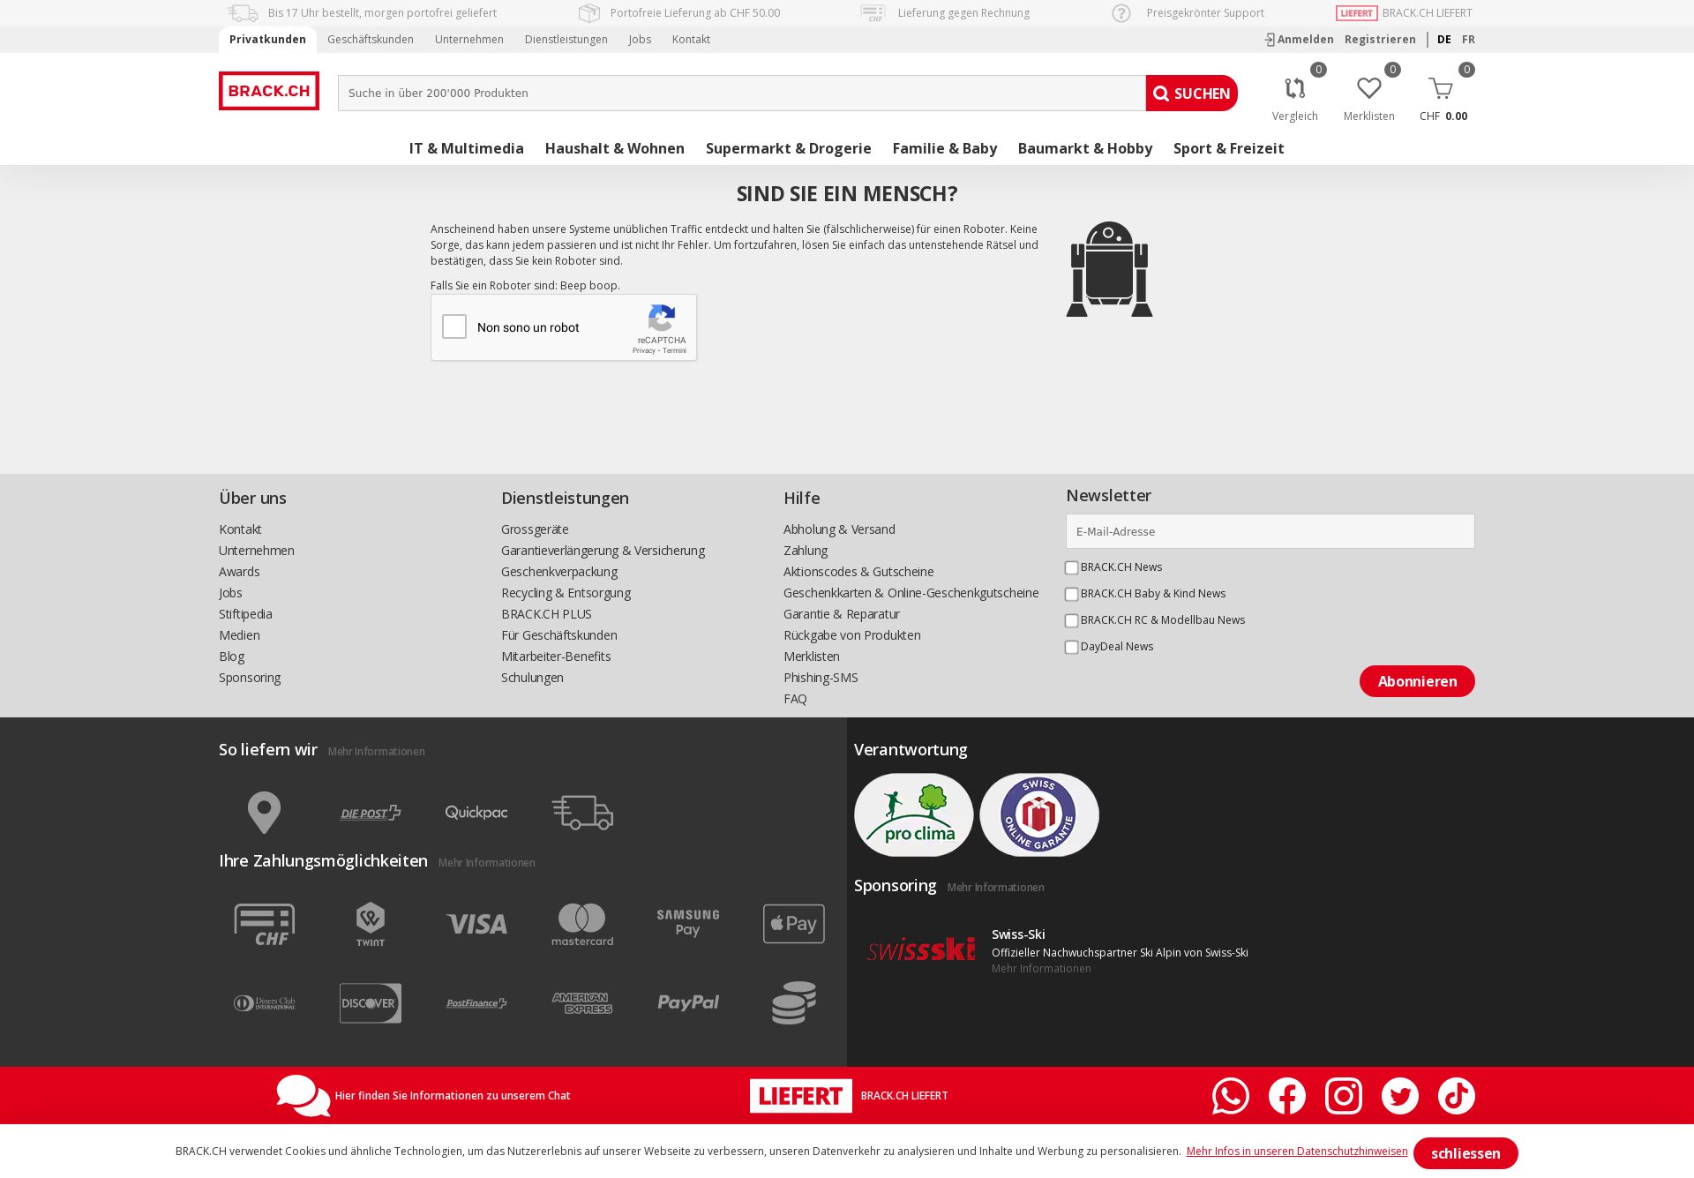Viewport: 1694px width, 1178px height.
Task: Focus the newsletter E-Mail-Adresse field
Action: click(x=1270, y=531)
